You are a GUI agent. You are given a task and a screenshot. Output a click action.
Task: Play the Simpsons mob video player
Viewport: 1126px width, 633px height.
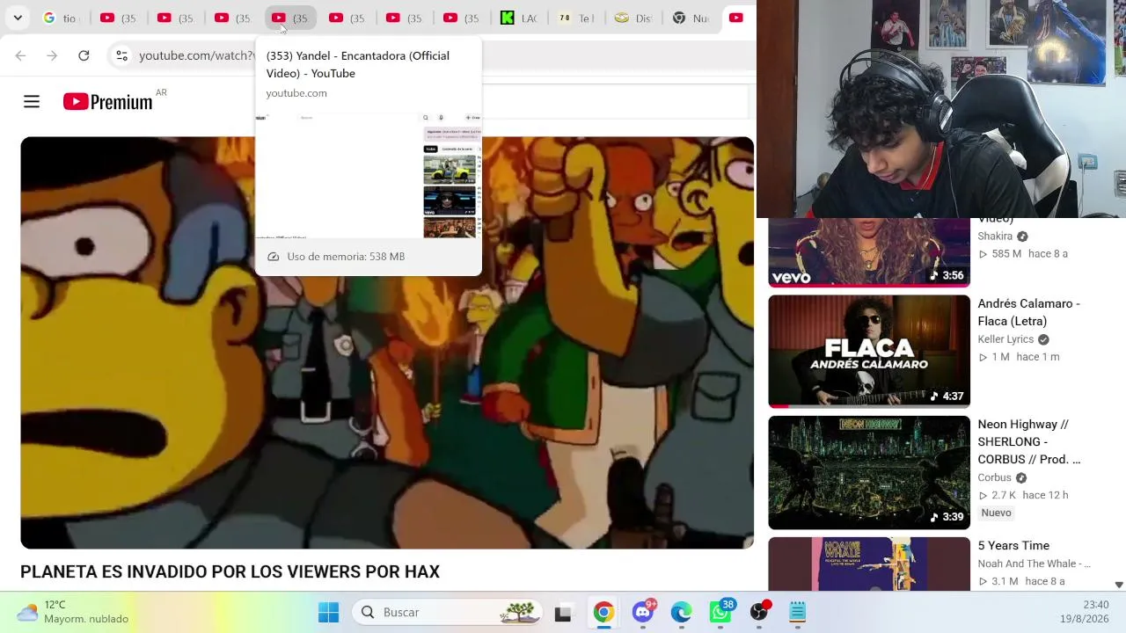[387, 343]
